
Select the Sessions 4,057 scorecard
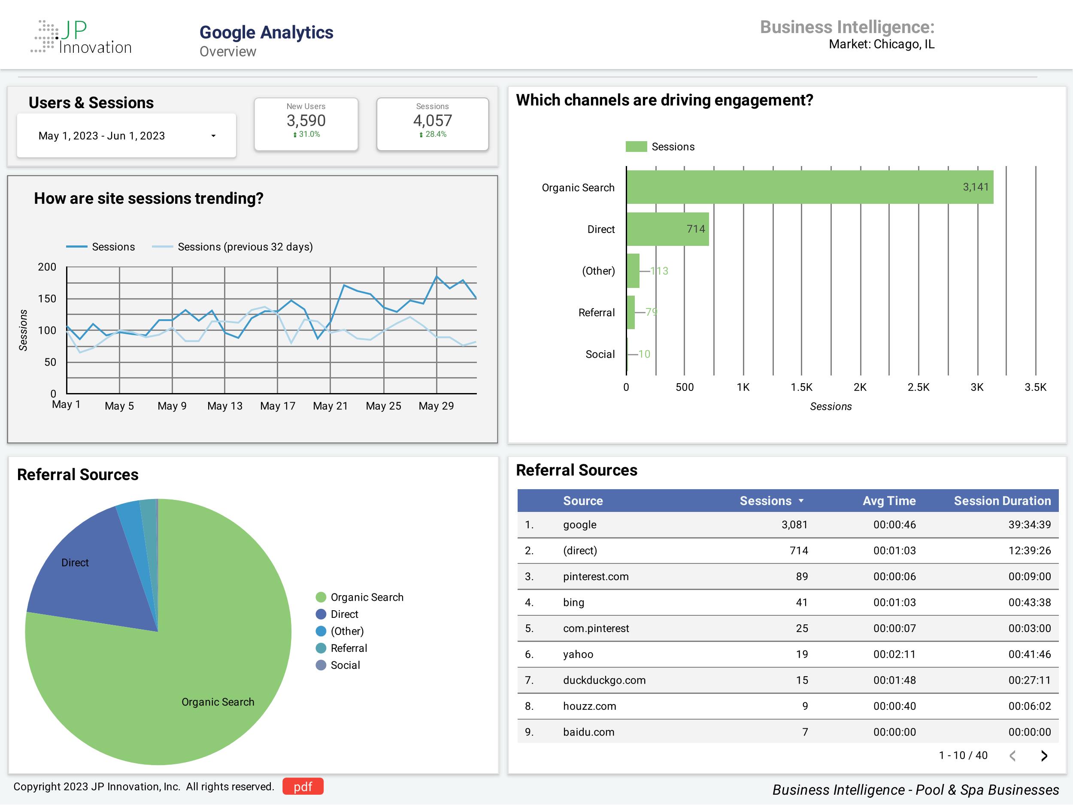pos(432,124)
